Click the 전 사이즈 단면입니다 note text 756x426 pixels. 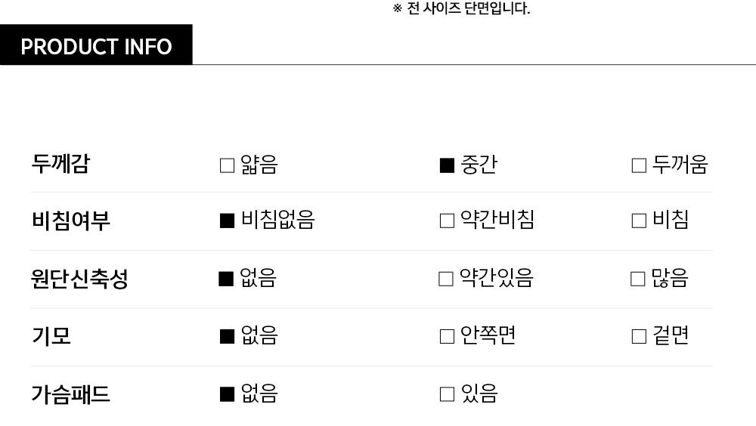click(462, 9)
